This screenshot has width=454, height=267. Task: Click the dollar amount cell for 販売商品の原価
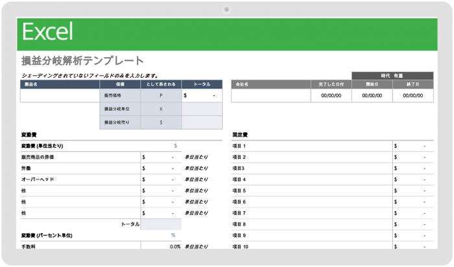[x=161, y=157]
